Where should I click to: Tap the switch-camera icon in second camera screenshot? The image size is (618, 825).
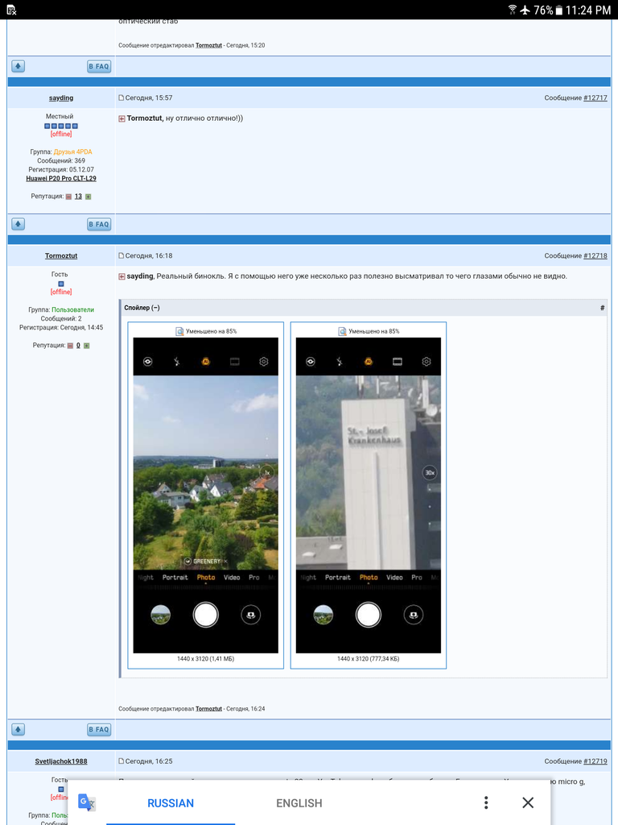414,615
